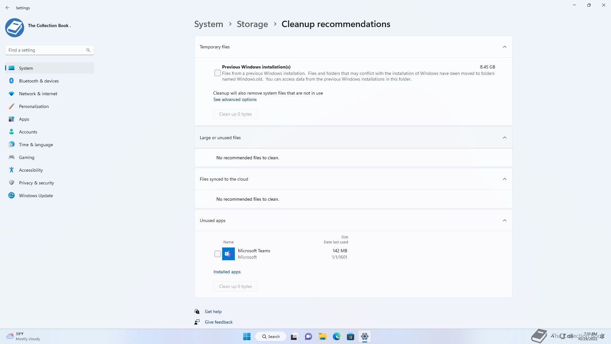Tick the Previous Windows installation(s) checkbox

coord(218,73)
